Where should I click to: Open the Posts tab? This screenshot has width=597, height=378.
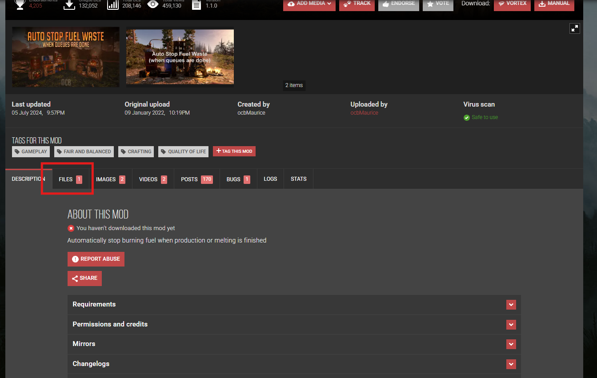[197, 179]
